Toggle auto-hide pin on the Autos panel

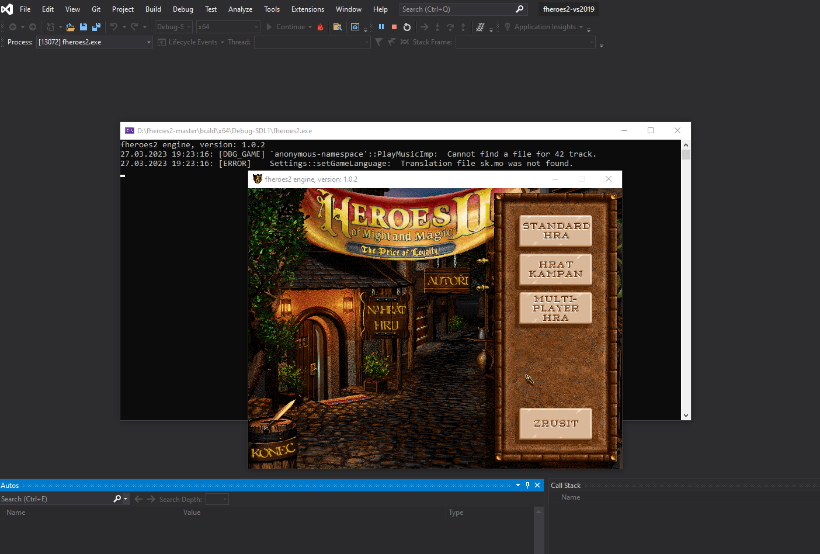click(x=527, y=485)
